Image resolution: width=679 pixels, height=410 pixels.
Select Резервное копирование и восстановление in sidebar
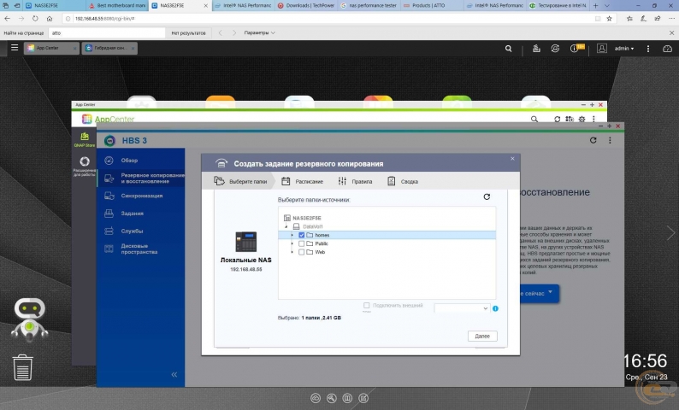(x=141, y=179)
